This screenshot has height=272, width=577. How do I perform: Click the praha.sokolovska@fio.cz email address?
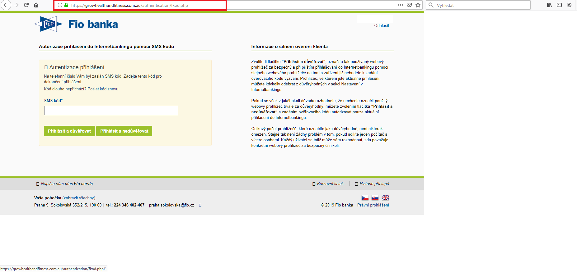coord(171,205)
